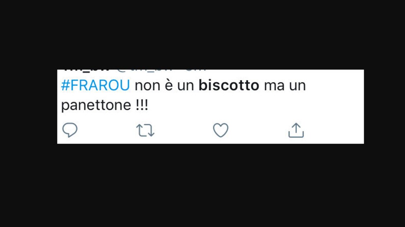Click the black margin left of the tweet
This screenshot has width=405, height=227.
[x=29, y=106]
